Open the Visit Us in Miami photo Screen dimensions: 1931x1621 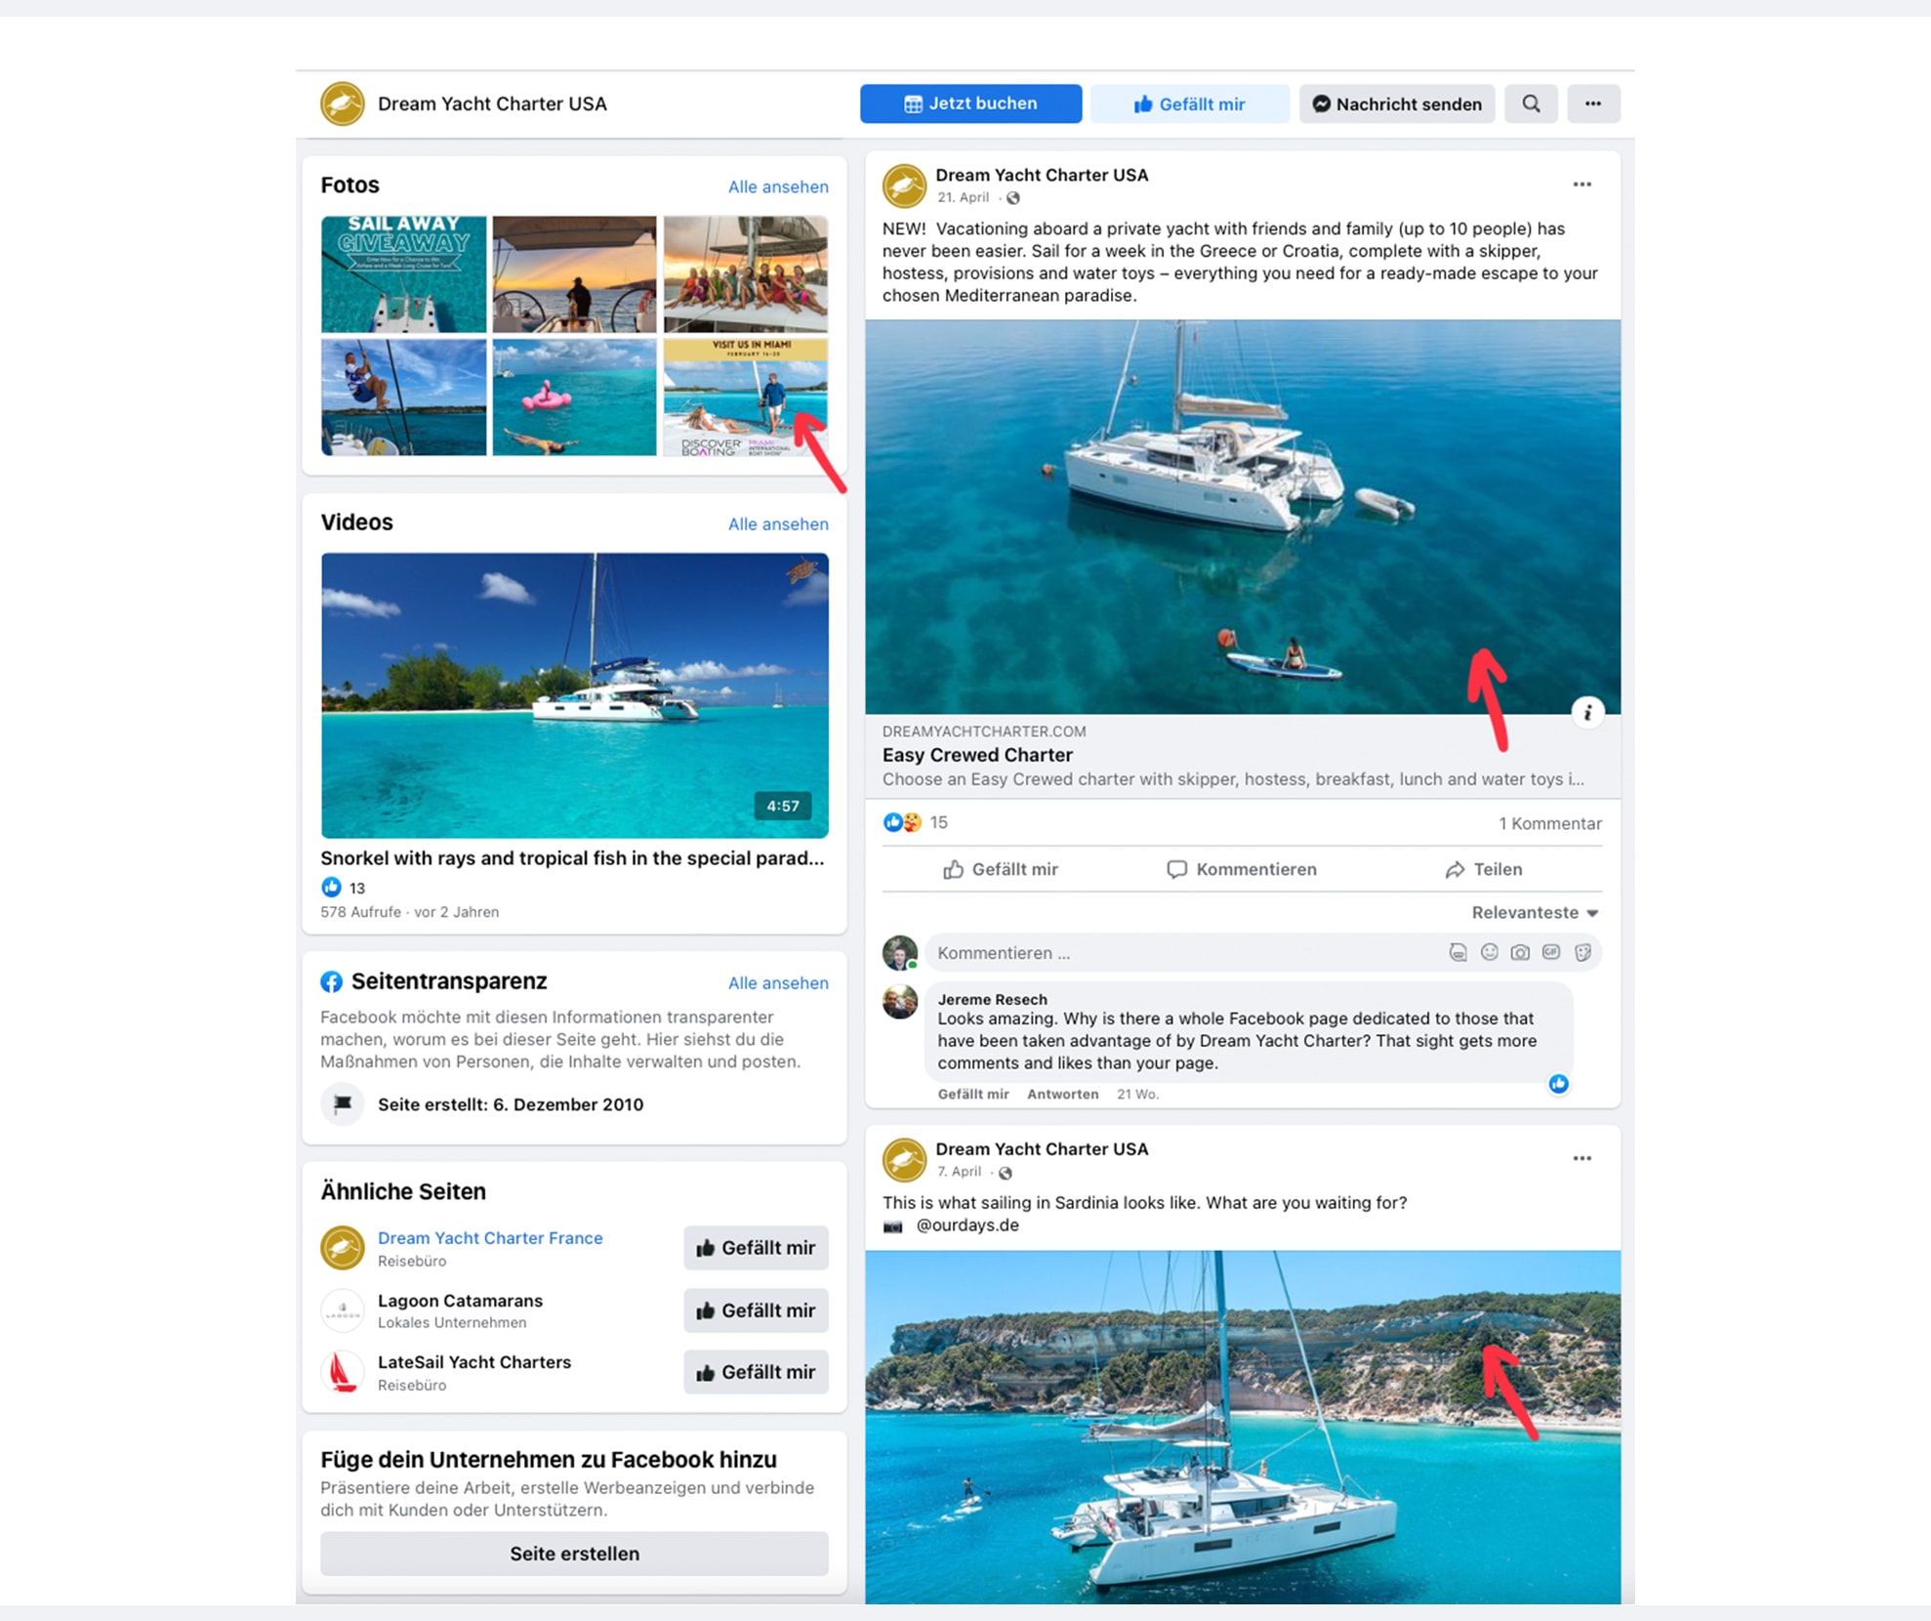(x=746, y=397)
